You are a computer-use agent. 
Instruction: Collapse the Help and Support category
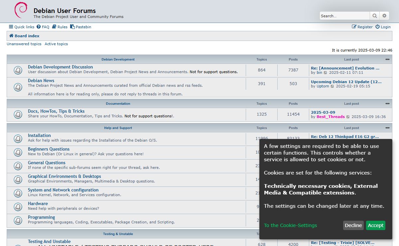[387, 128]
